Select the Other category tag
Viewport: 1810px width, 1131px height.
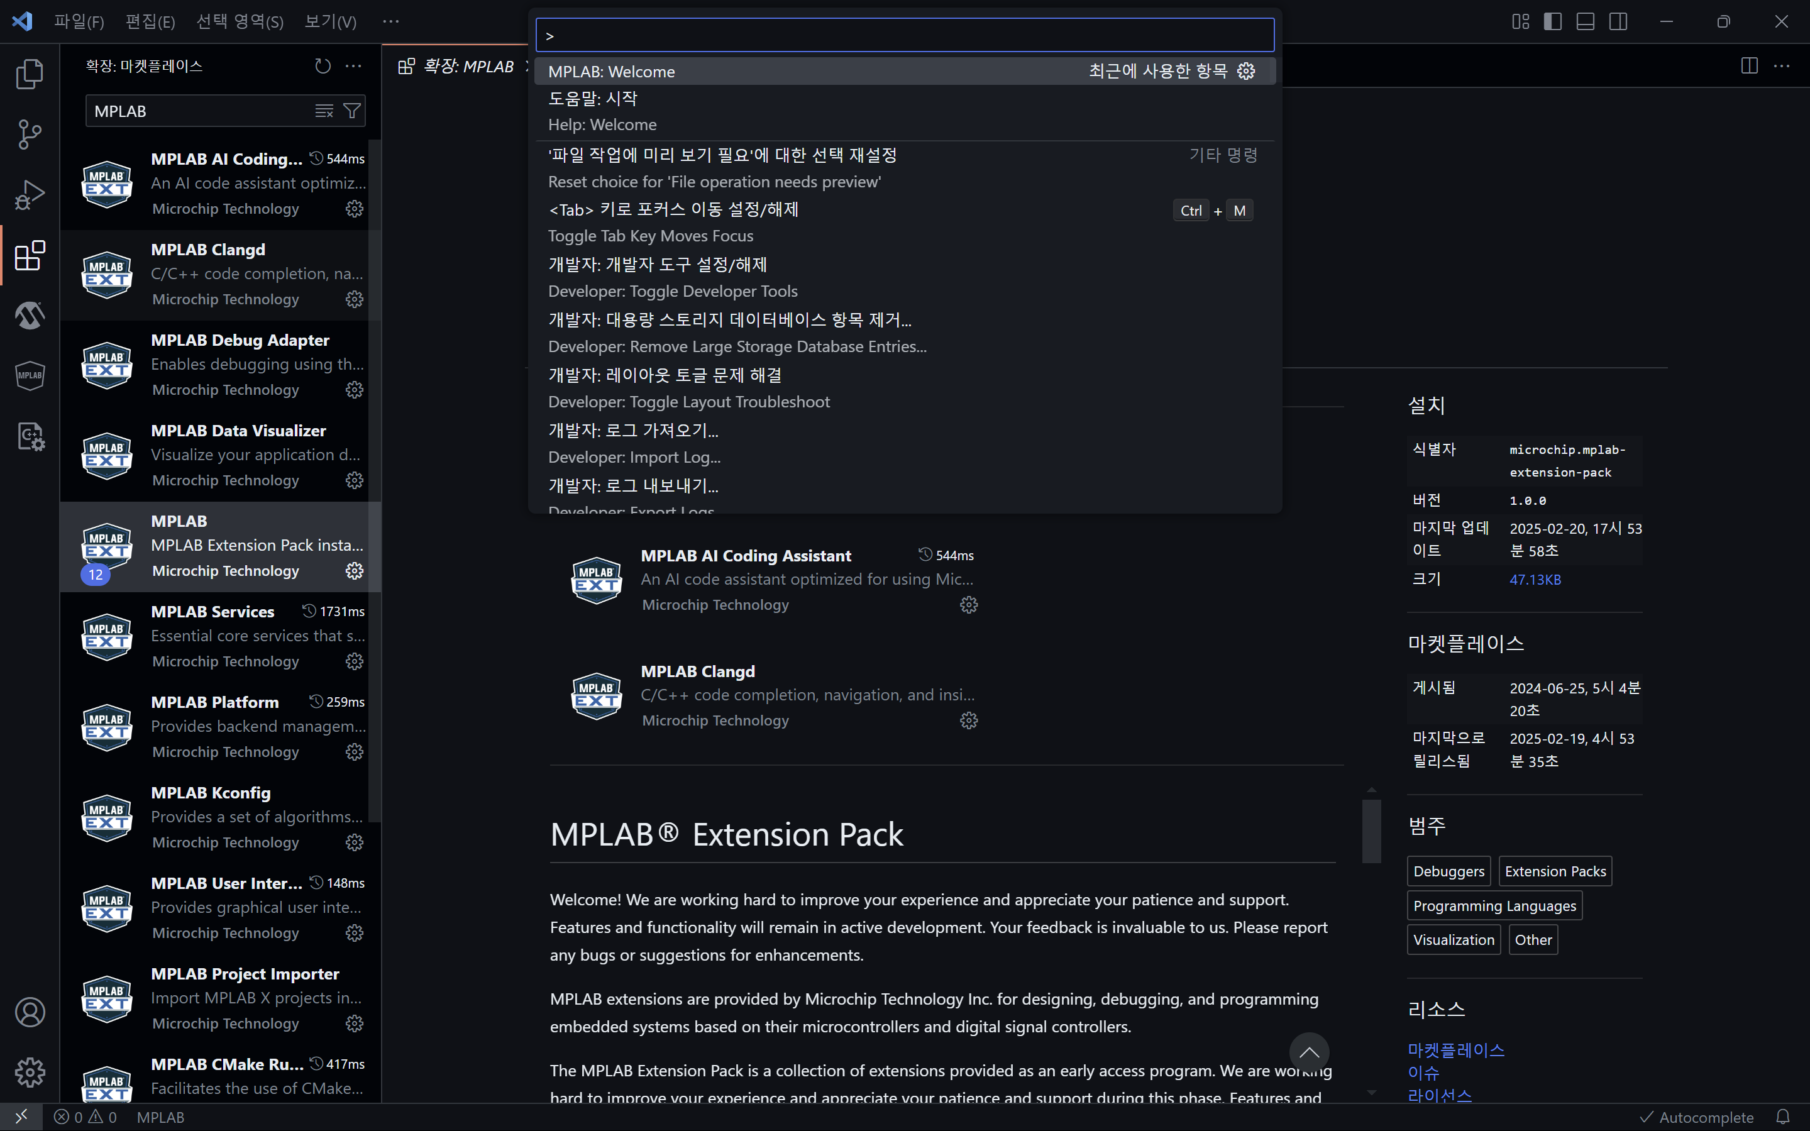tap(1533, 941)
